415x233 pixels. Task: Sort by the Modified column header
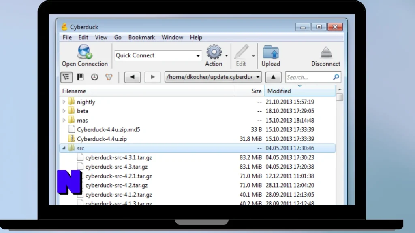point(300,91)
